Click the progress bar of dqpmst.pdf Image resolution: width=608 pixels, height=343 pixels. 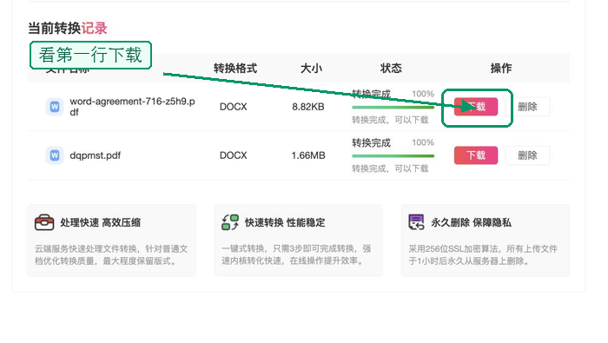point(393,155)
